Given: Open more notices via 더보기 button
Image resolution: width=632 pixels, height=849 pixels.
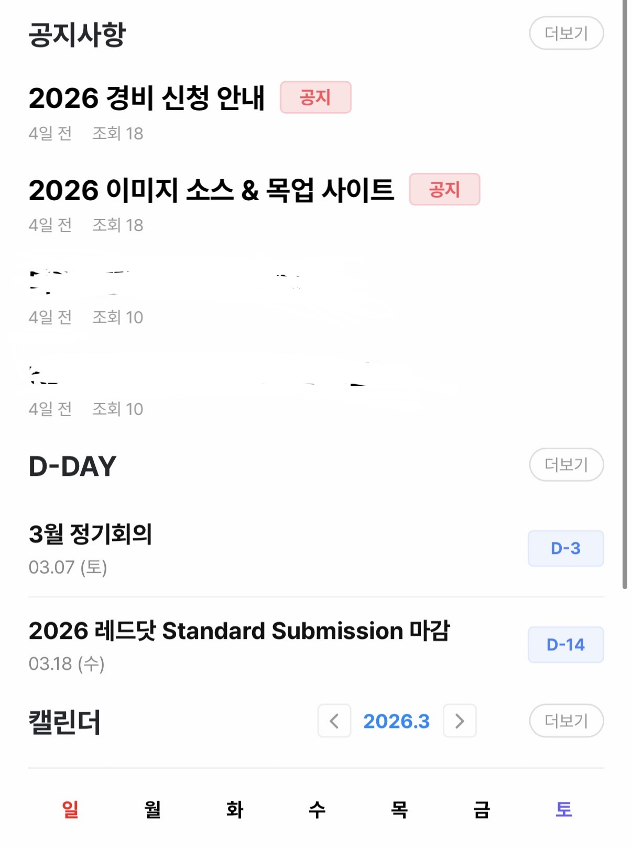Looking at the screenshot, I should point(566,34).
